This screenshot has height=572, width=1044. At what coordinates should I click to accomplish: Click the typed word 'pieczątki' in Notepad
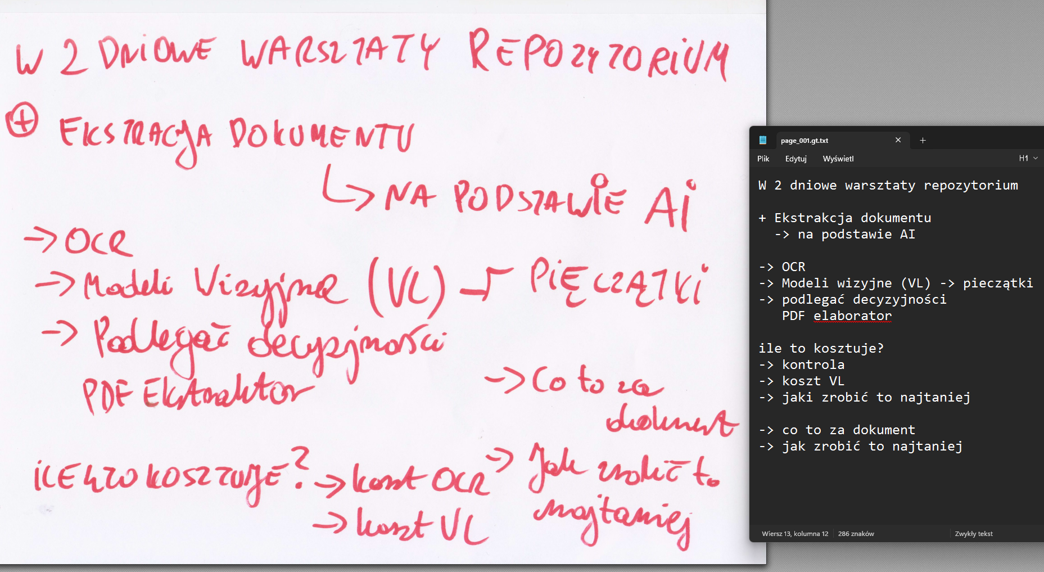click(998, 283)
